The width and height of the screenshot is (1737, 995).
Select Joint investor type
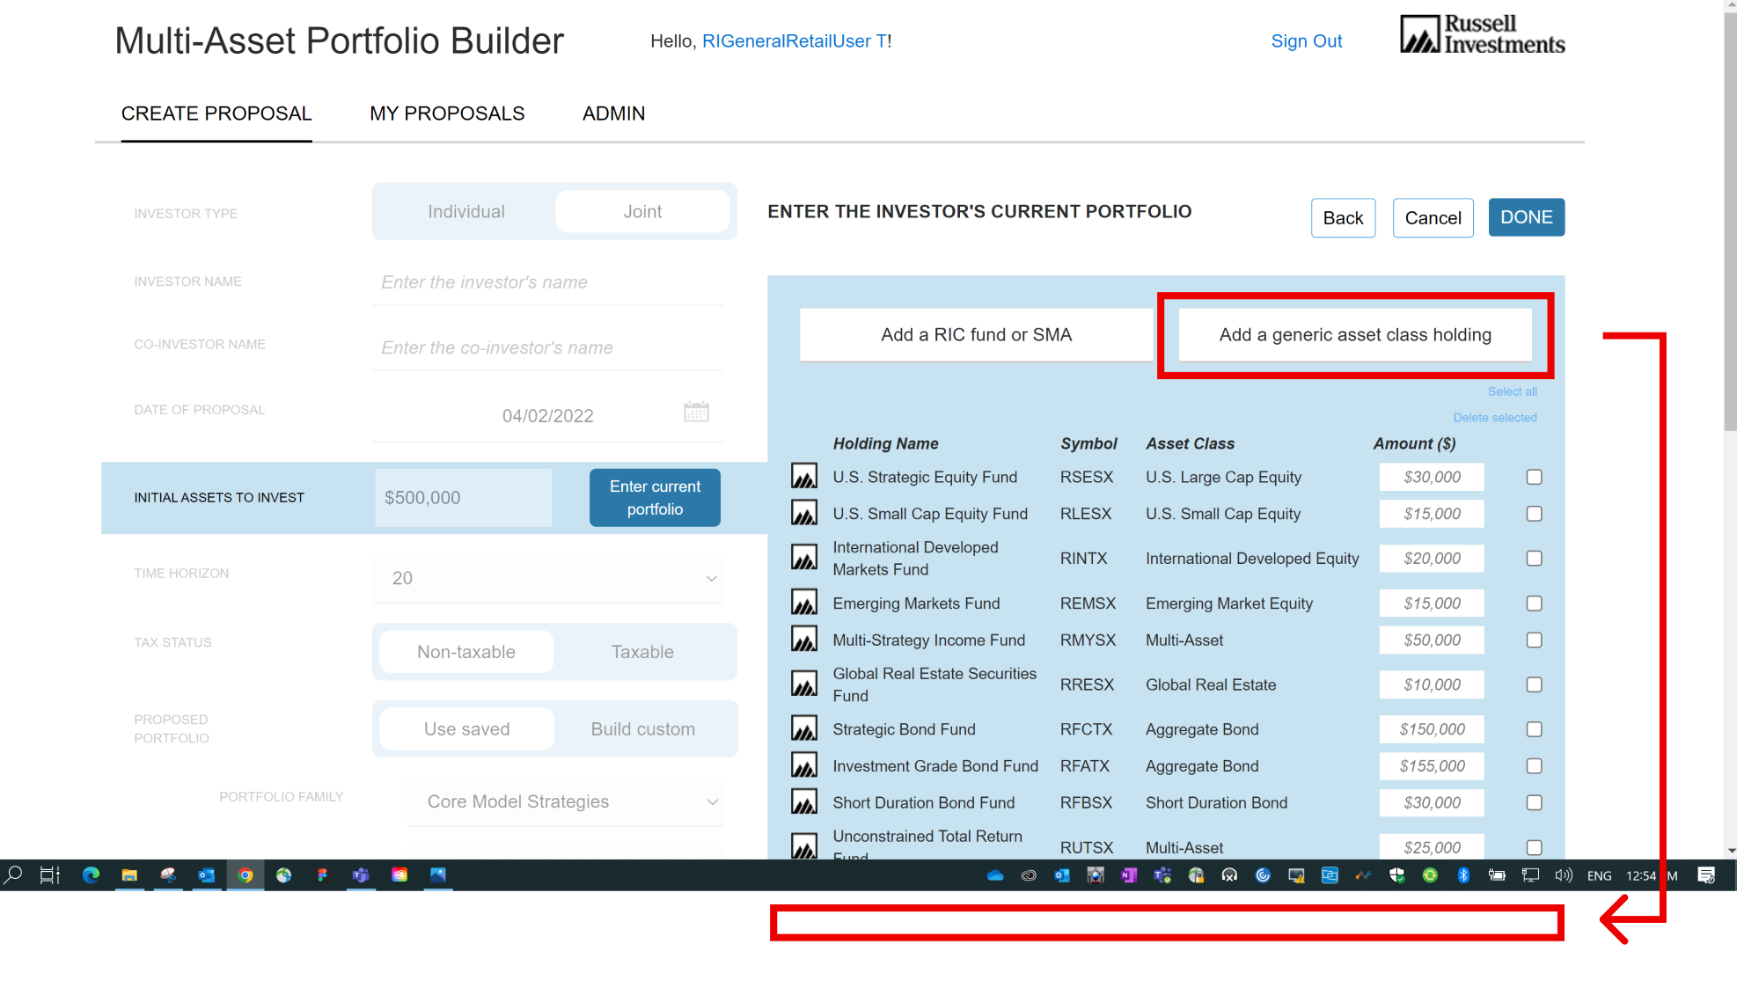[642, 211]
